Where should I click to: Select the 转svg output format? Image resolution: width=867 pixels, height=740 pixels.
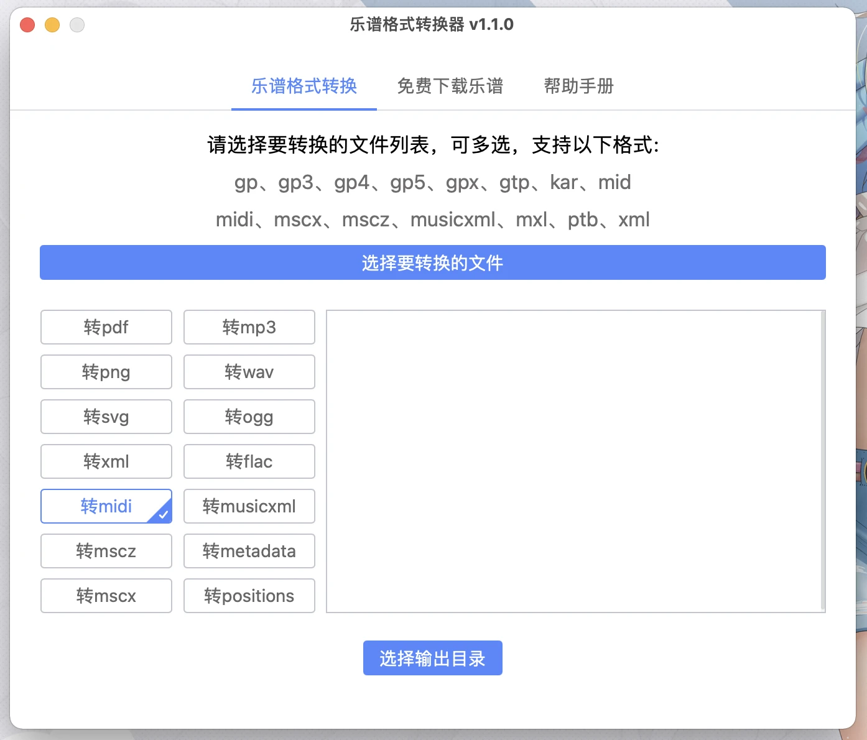point(106,417)
